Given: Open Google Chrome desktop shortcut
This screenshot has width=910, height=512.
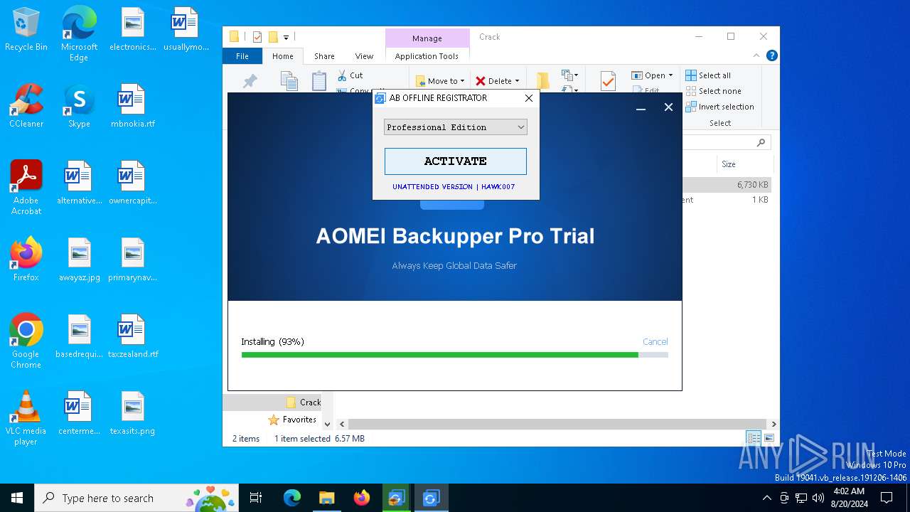Looking at the screenshot, I should tap(26, 341).
